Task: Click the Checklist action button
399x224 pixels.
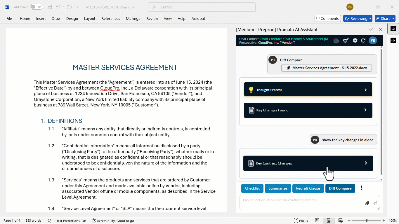Action: (252, 188)
